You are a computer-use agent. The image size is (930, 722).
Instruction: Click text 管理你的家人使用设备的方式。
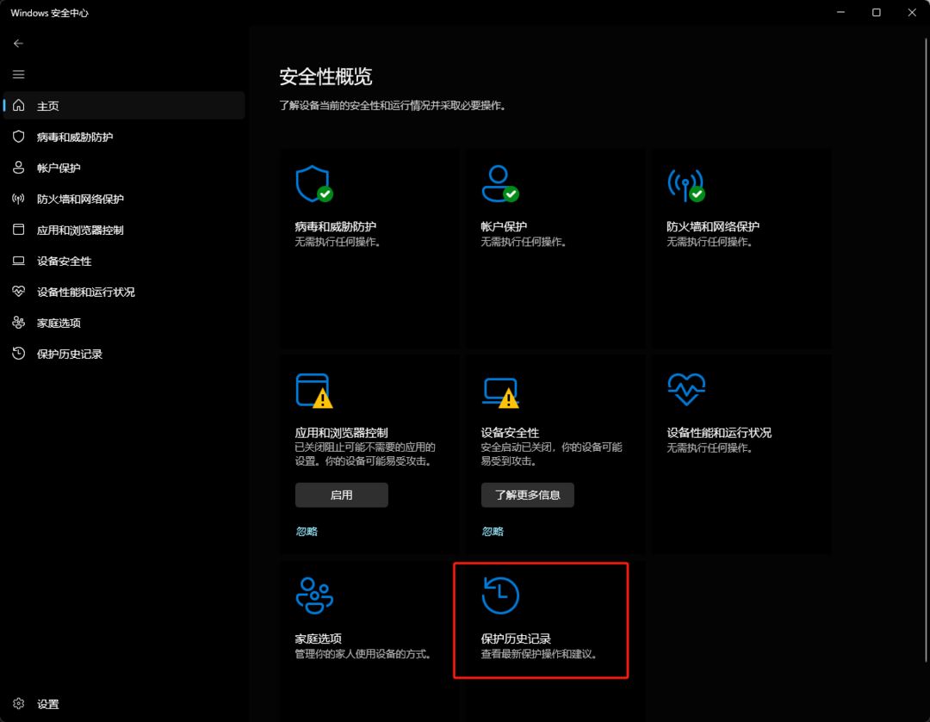tap(363, 654)
